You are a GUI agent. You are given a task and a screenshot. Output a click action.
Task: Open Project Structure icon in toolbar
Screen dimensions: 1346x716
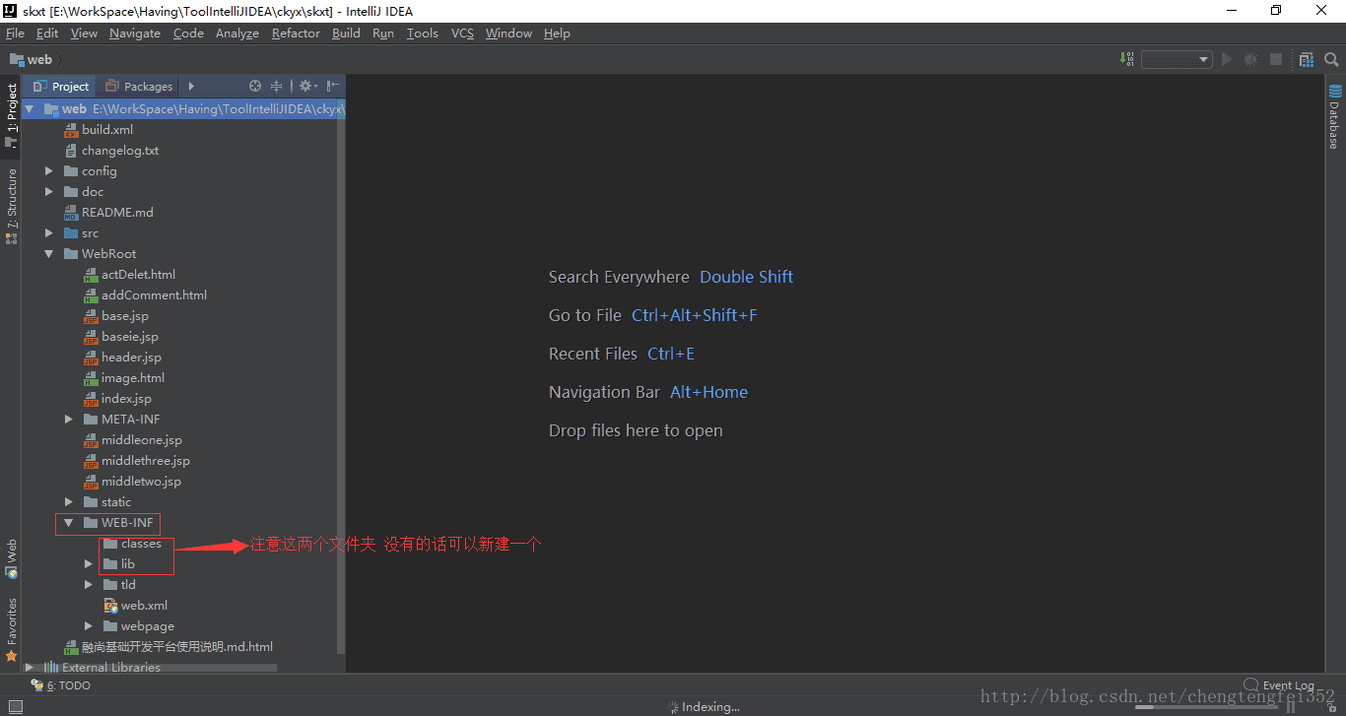[1307, 59]
